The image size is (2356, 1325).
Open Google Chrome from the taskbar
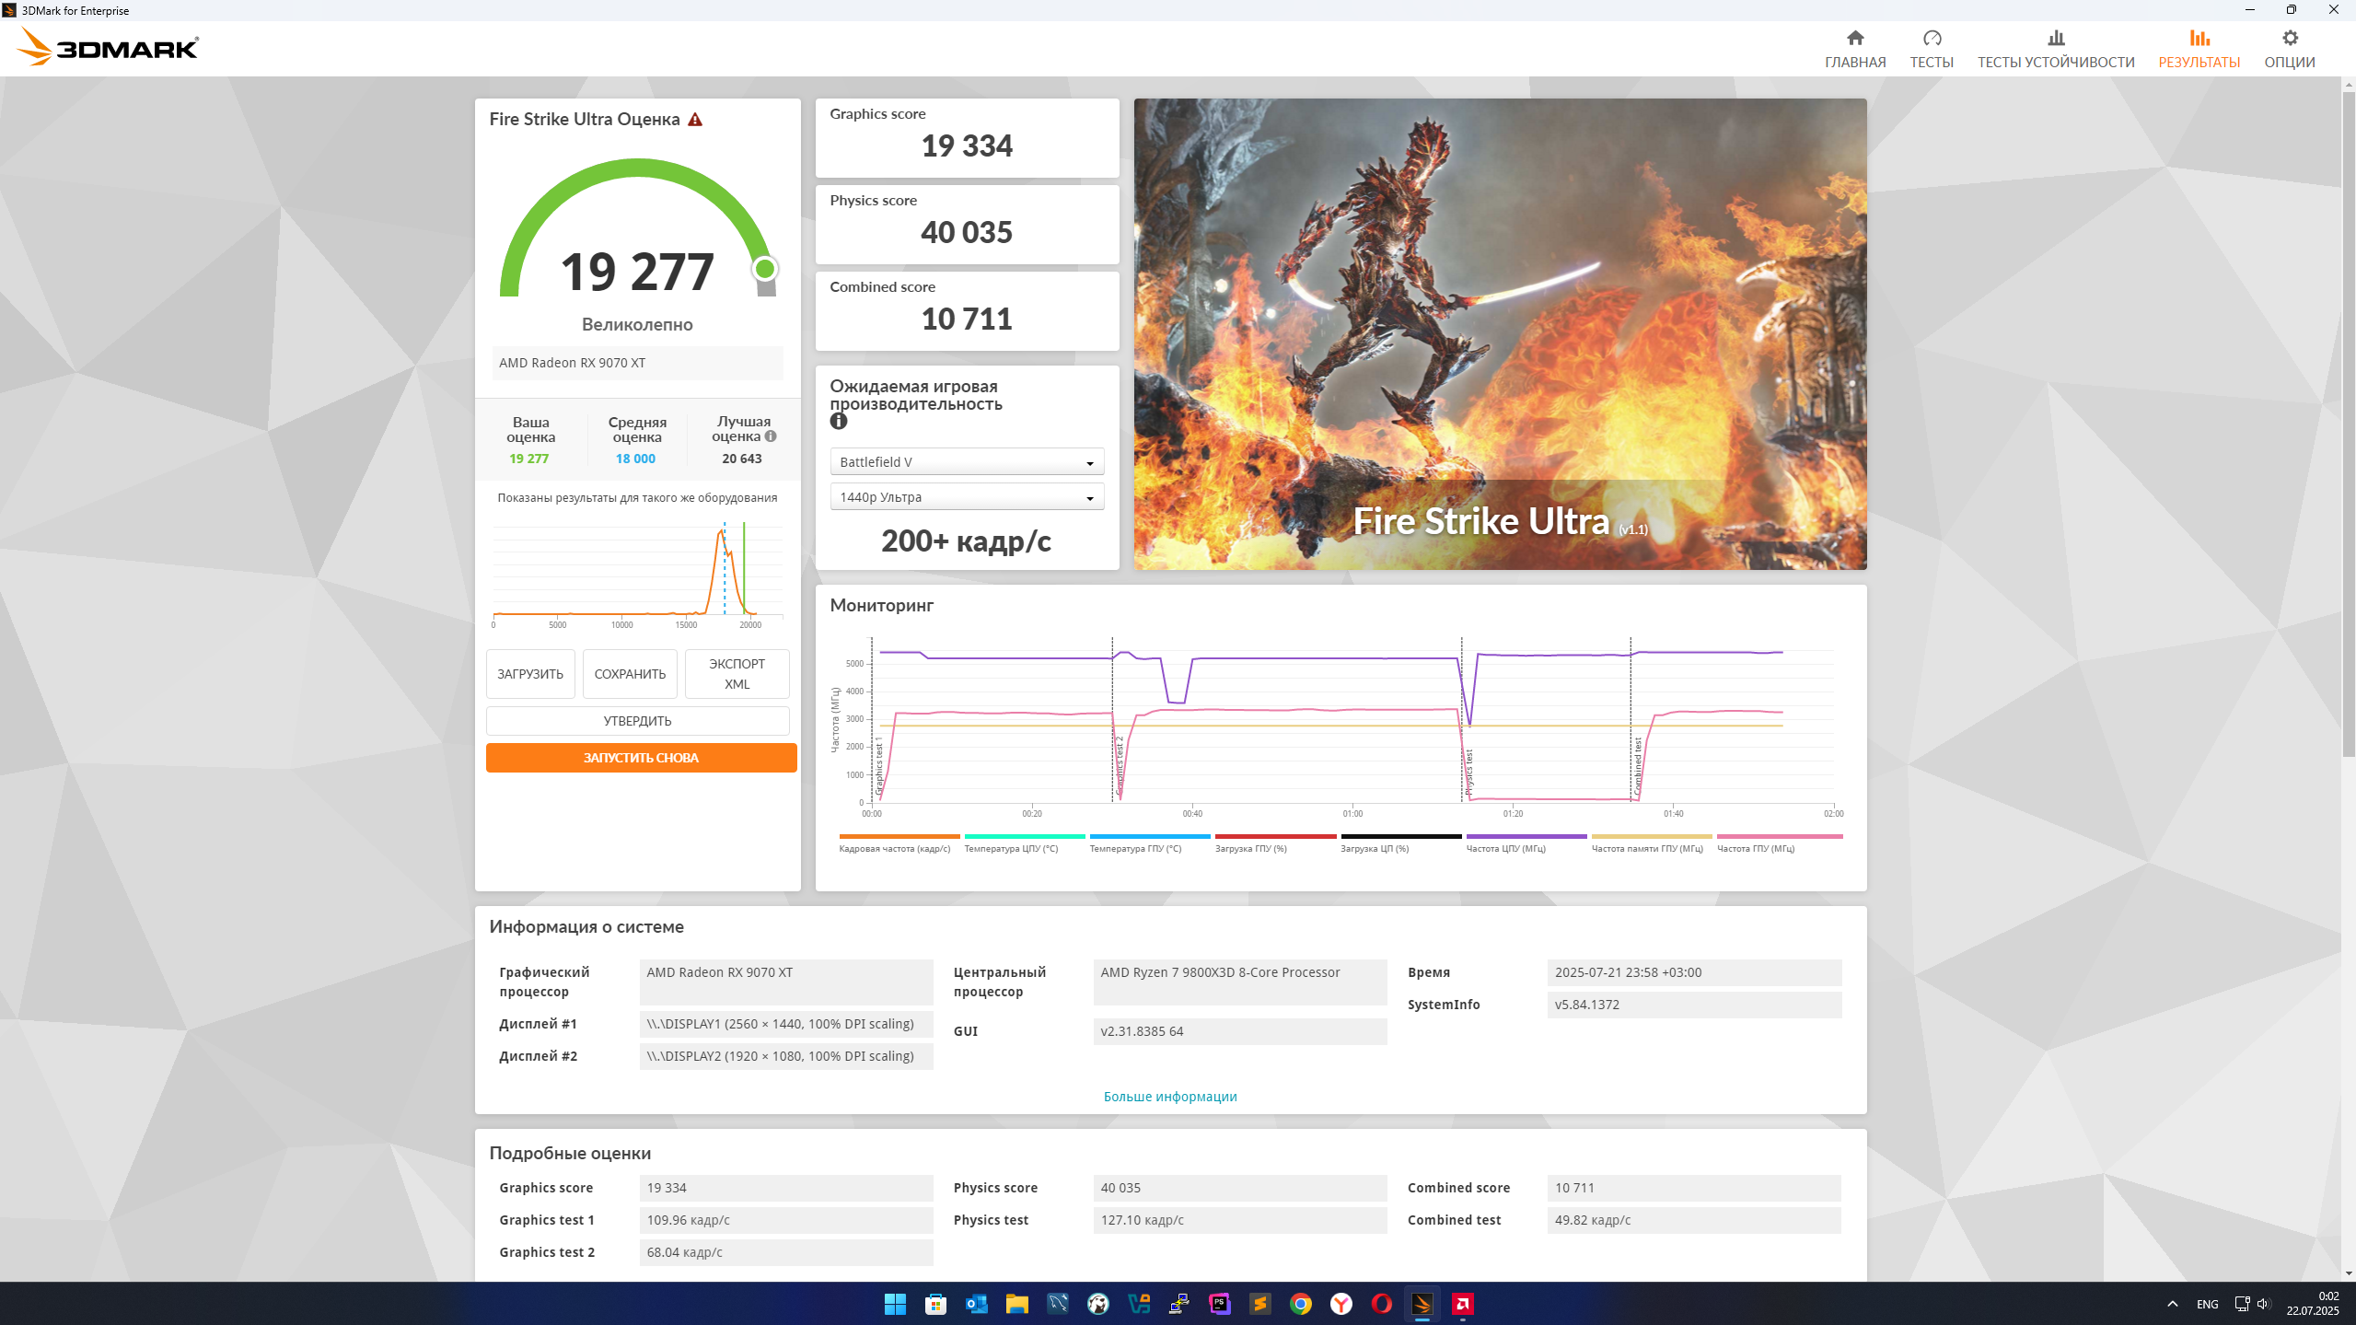pos(1300,1304)
